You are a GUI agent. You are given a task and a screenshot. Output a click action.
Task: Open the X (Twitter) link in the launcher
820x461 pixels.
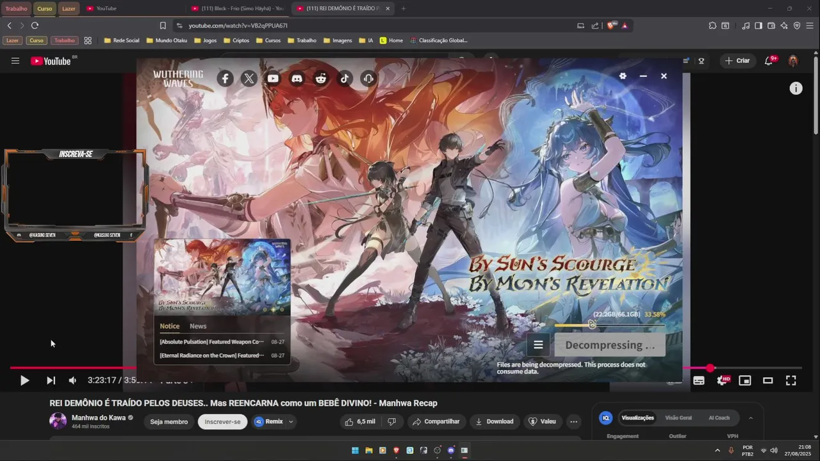pyautogui.click(x=249, y=79)
